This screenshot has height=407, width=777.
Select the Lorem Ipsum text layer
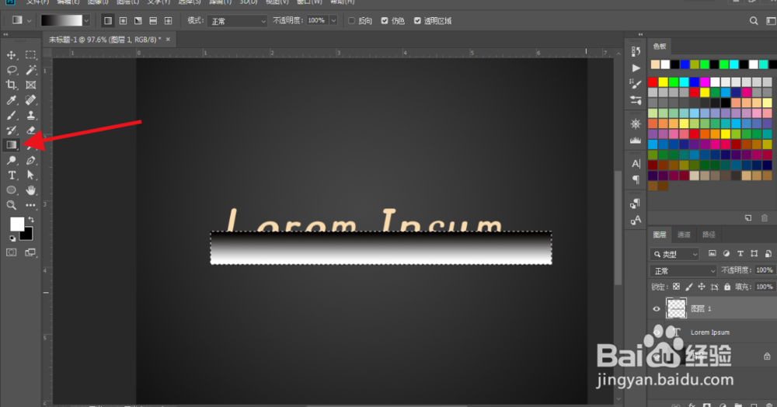[x=712, y=332]
